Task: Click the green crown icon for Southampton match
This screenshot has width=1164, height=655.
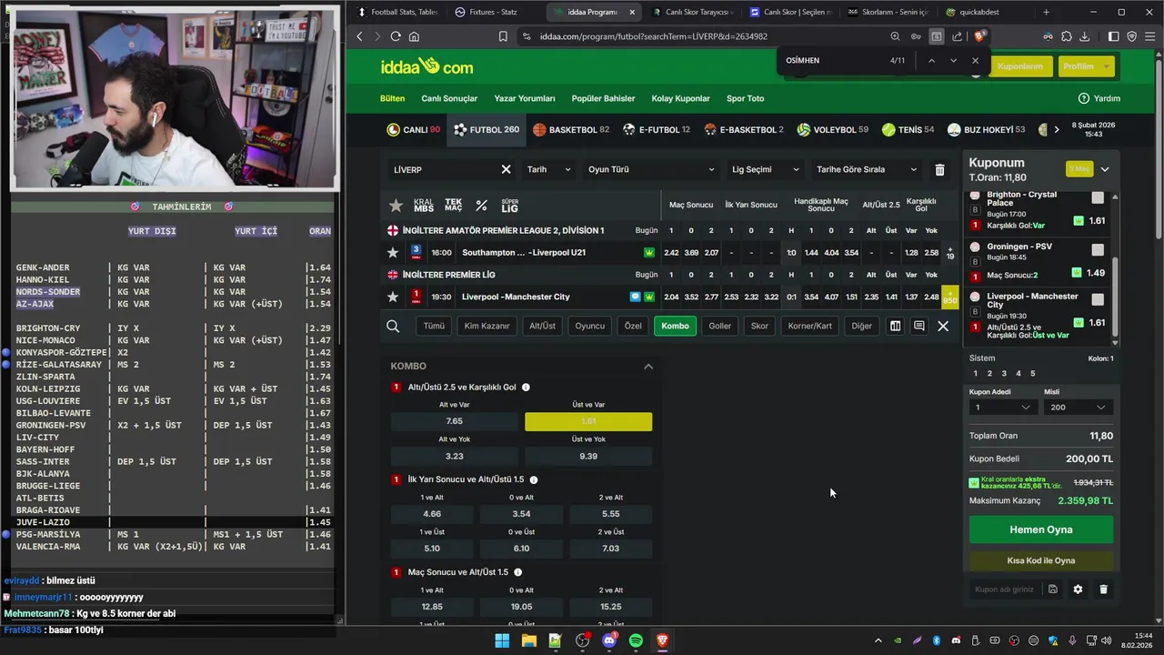Action: tap(649, 252)
